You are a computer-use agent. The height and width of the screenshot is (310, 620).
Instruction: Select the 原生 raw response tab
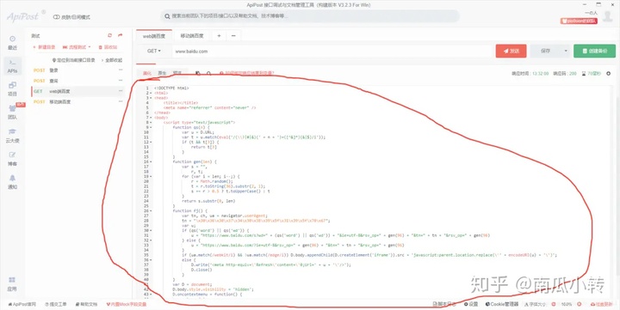tap(162, 73)
